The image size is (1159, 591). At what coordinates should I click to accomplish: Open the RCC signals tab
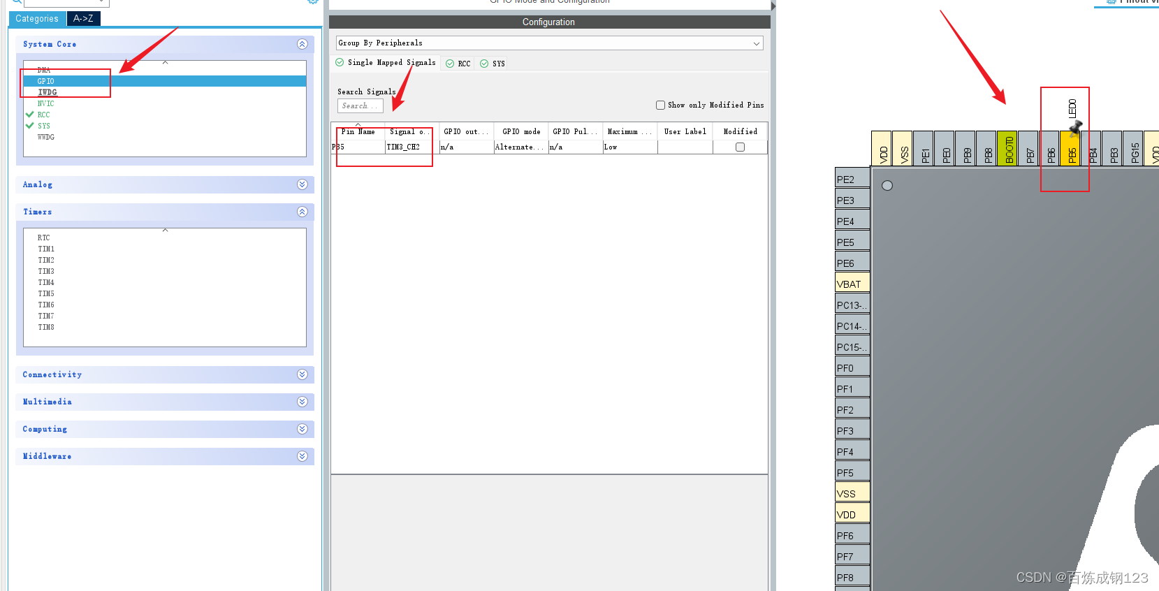click(x=458, y=64)
